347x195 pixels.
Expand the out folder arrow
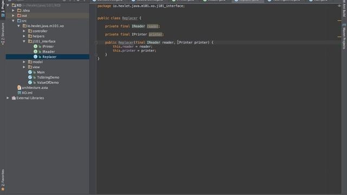[13, 16]
